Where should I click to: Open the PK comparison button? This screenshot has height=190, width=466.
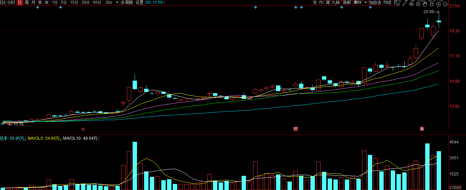pos(321,2)
